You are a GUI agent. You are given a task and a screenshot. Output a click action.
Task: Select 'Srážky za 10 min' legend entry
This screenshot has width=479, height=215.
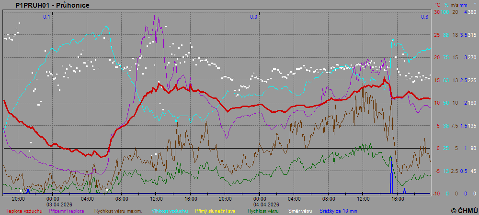point(338,211)
